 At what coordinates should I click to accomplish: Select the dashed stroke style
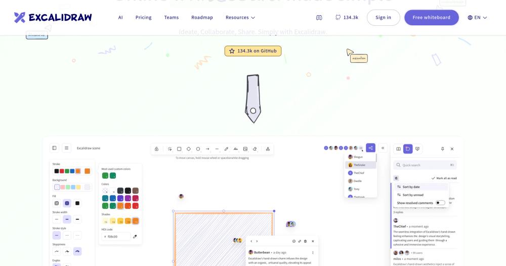tap(67, 235)
